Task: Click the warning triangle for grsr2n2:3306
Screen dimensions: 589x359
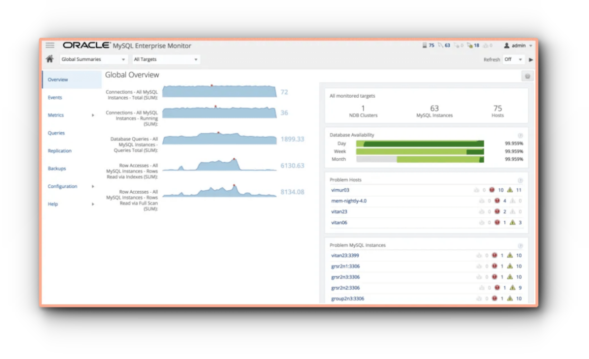Action: (512, 288)
